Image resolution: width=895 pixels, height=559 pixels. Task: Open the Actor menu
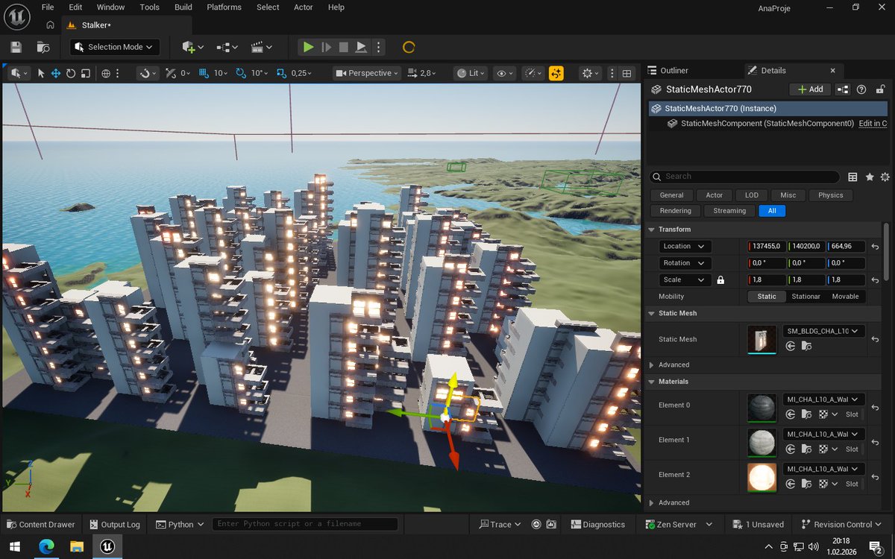[304, 7]
